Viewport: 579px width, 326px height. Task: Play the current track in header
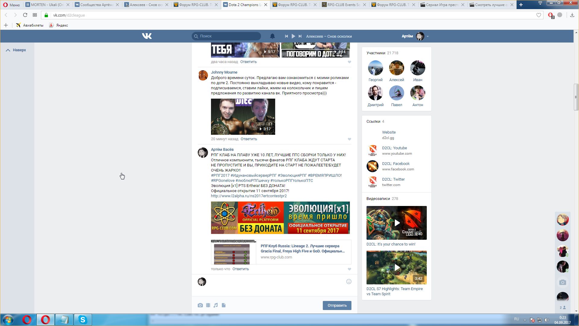pos(293,36)
